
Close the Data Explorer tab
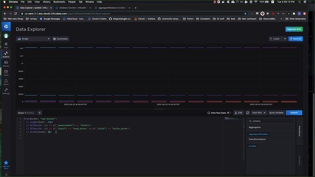tap(51, 8)
